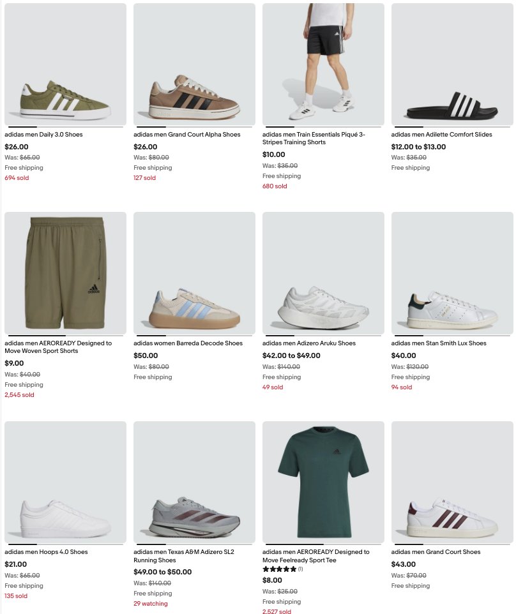This screenshot has height=614, width=516.
Task: Click the adidas women Barreda Decode Shoes title
Action: click(x=188, y=343)
